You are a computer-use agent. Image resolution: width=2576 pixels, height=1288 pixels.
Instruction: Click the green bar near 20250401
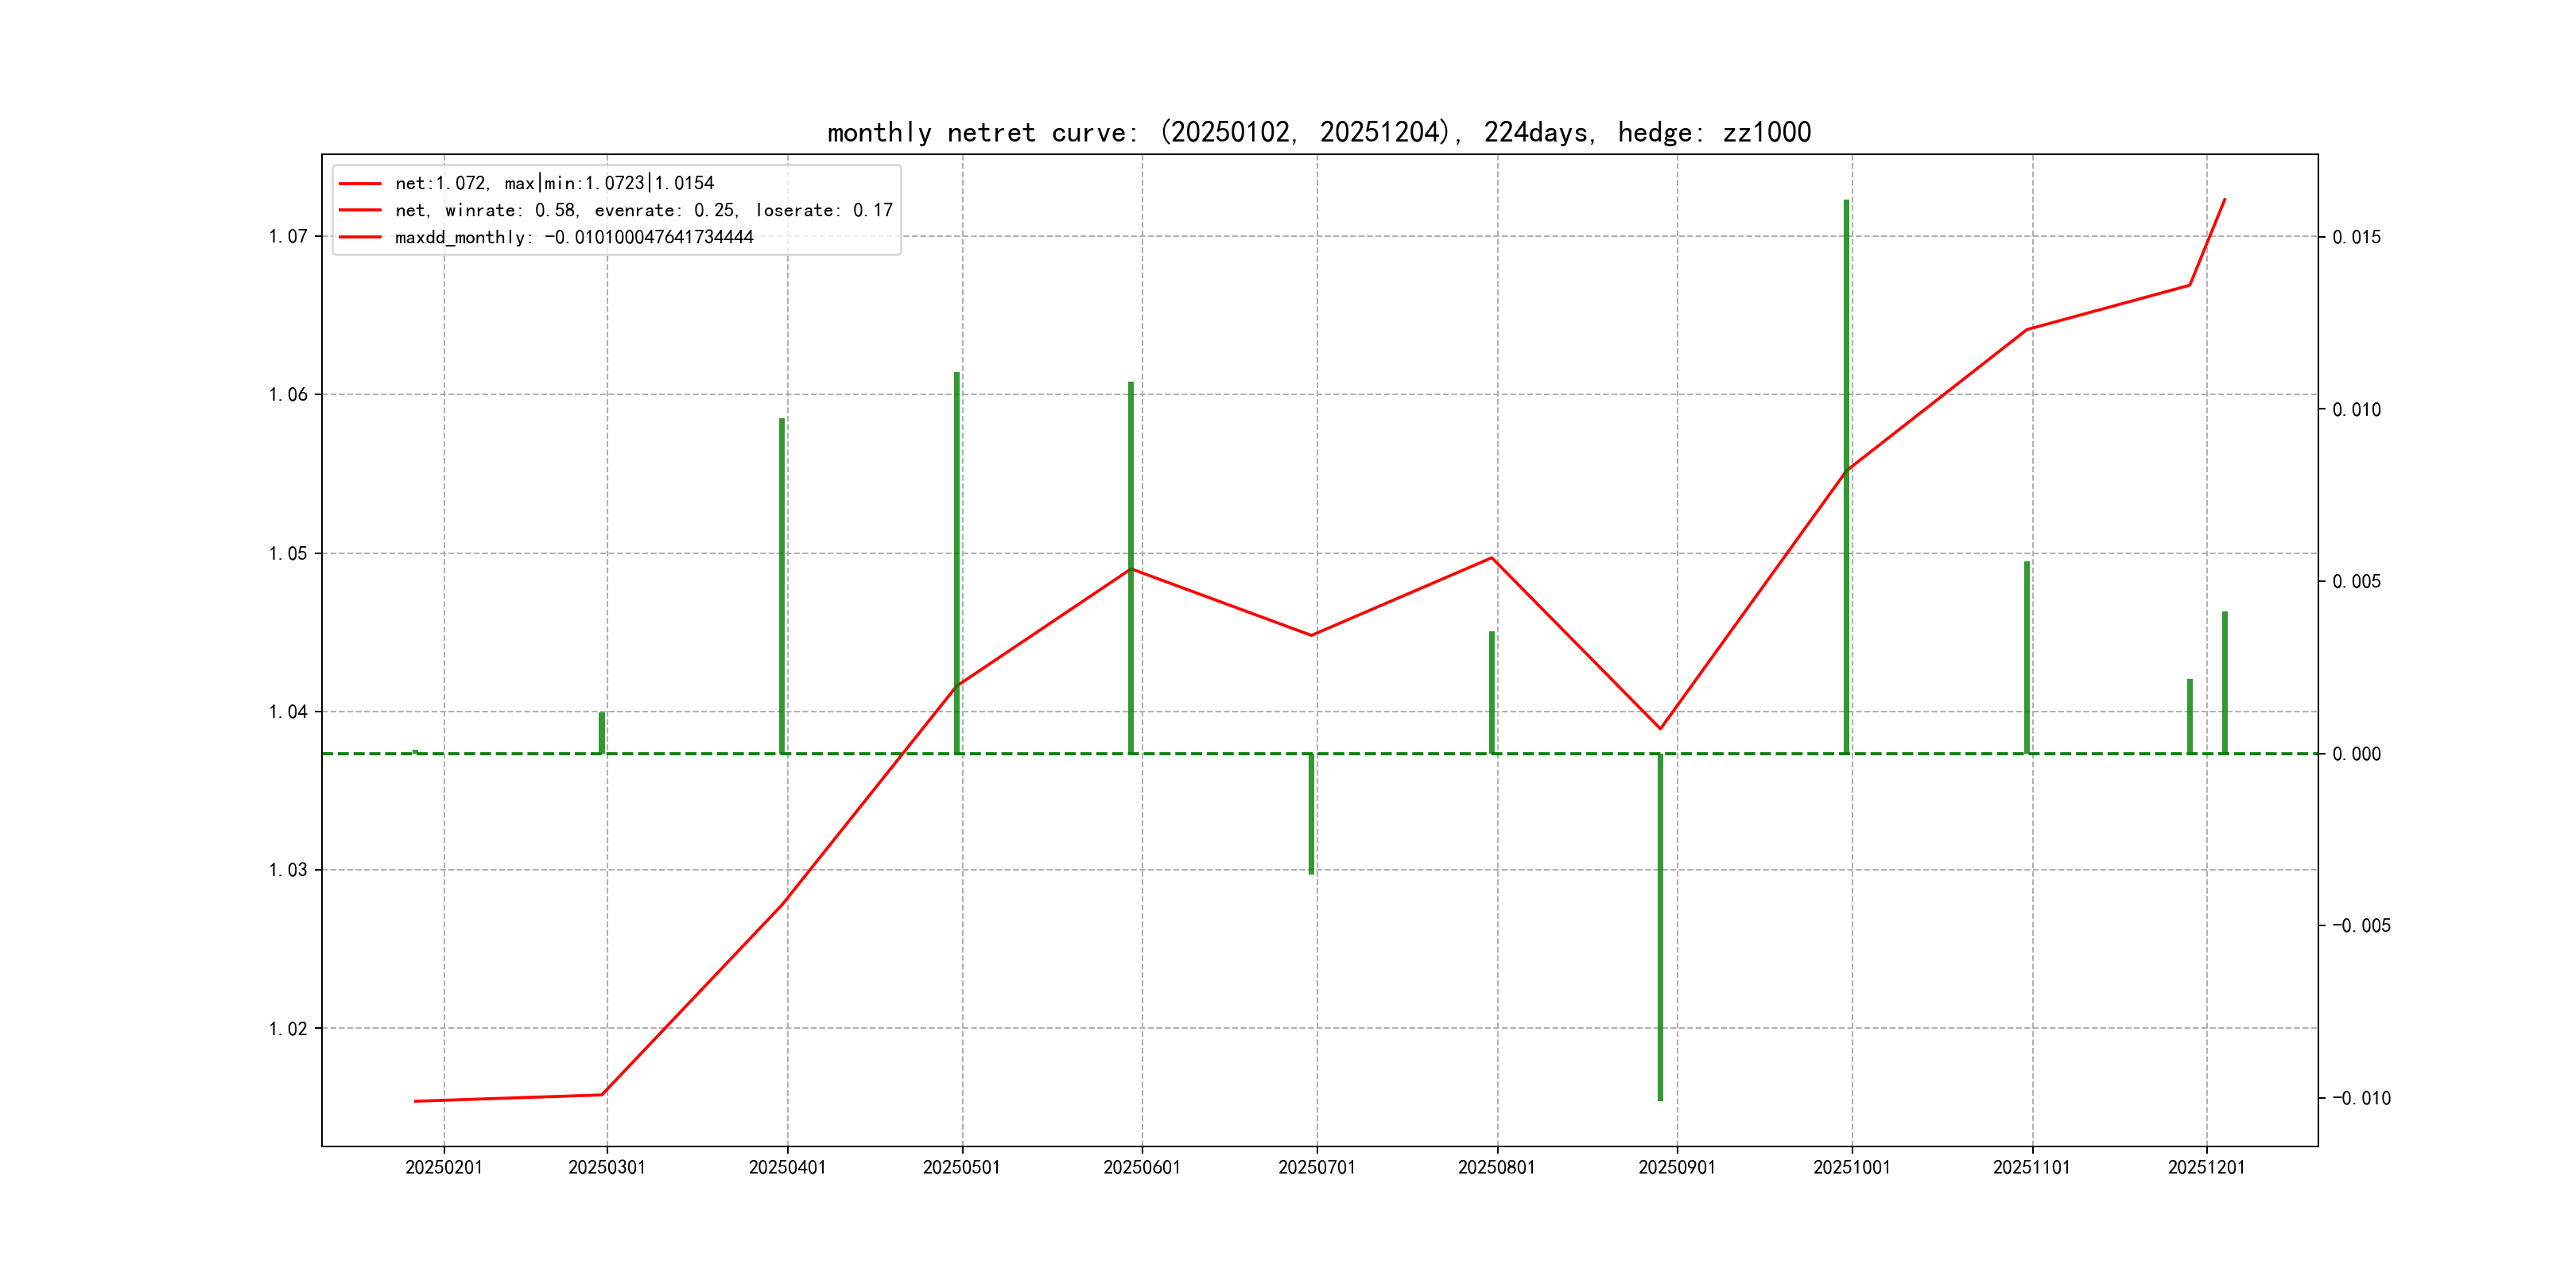pos(782,585)
